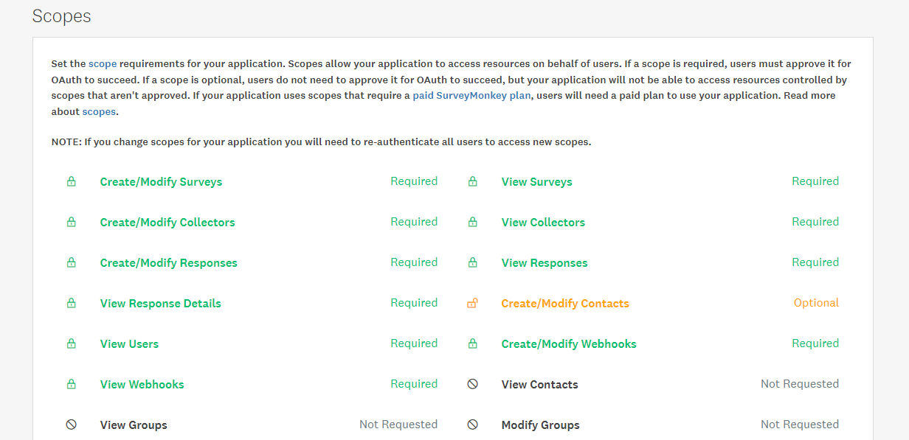The height and width of the screenshot is (440, 909).
Task: Select the View Users scope label
Action: pos(129,344)
